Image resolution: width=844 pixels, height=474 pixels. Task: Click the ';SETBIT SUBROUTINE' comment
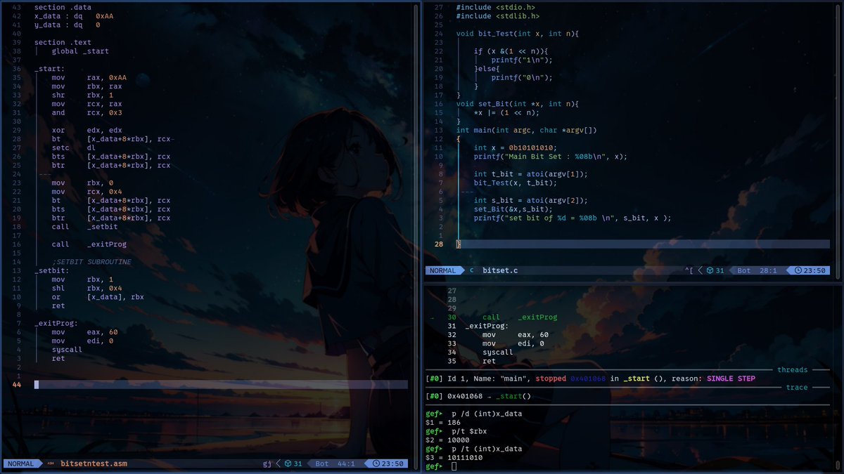tap(91, 262)
